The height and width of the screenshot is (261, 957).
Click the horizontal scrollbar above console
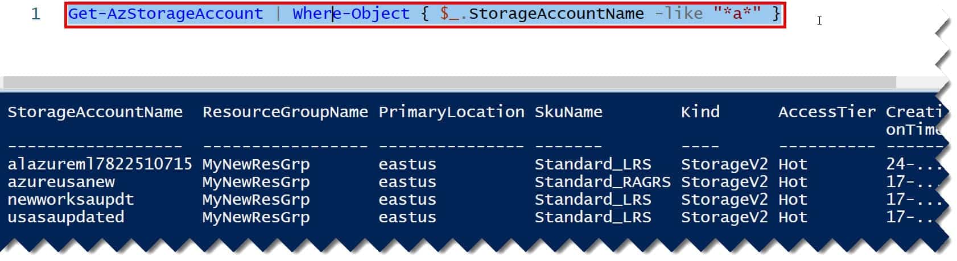click(448, 82)
